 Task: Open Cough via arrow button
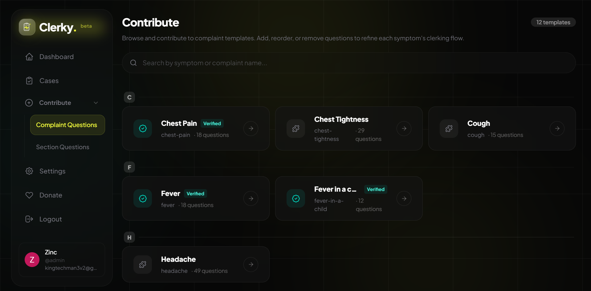557,128
